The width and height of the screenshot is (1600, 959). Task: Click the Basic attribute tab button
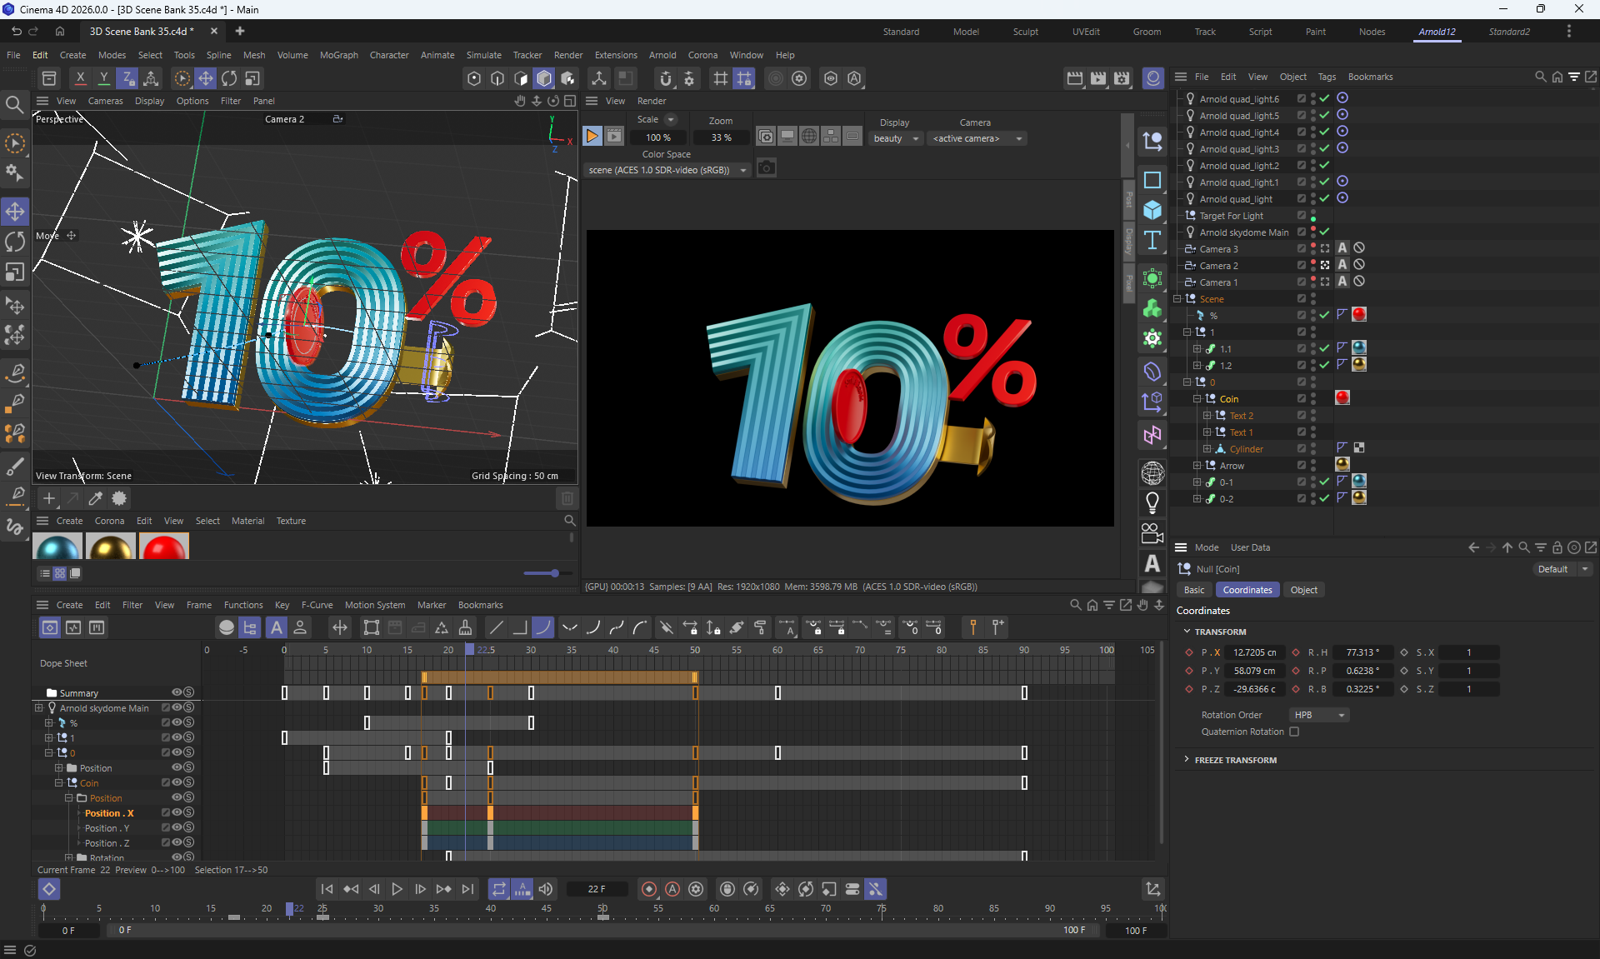pos(1193,590)
